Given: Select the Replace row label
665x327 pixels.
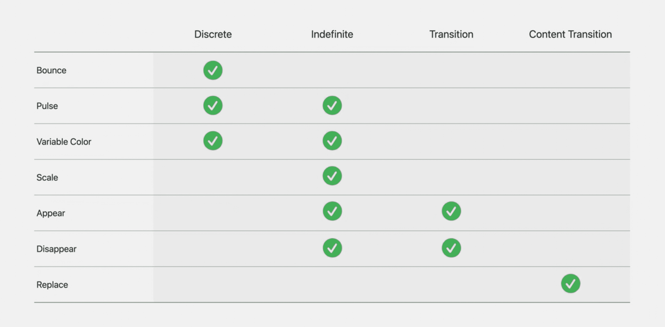Looking at the screenshot, I should pyautogui.click(x=52, y=285).
